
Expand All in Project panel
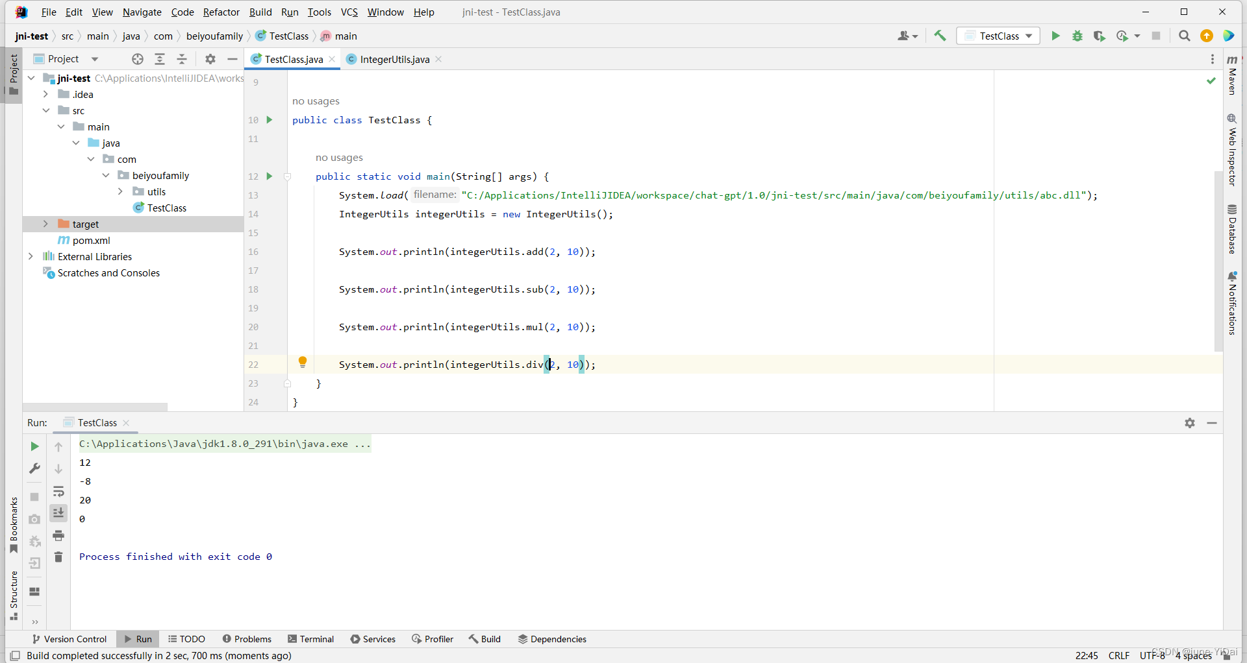pos(159,59)
